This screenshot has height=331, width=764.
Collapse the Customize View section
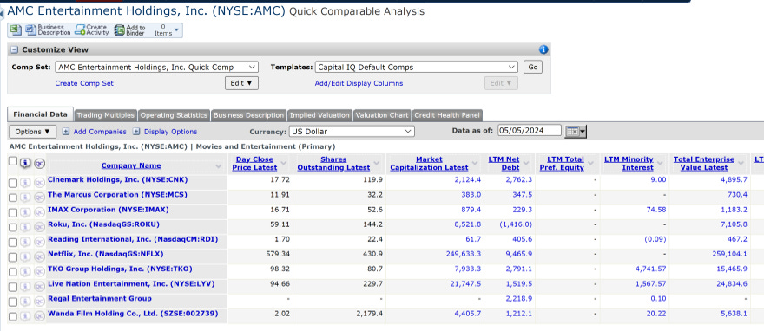point(15,49)
